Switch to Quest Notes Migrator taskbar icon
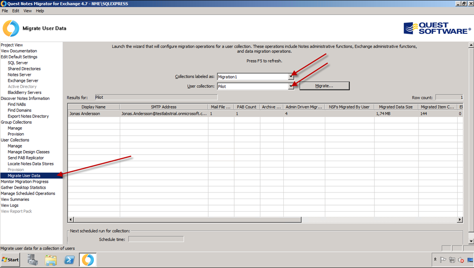The height and width of the screenshot is (268, 474). [87, 260]
